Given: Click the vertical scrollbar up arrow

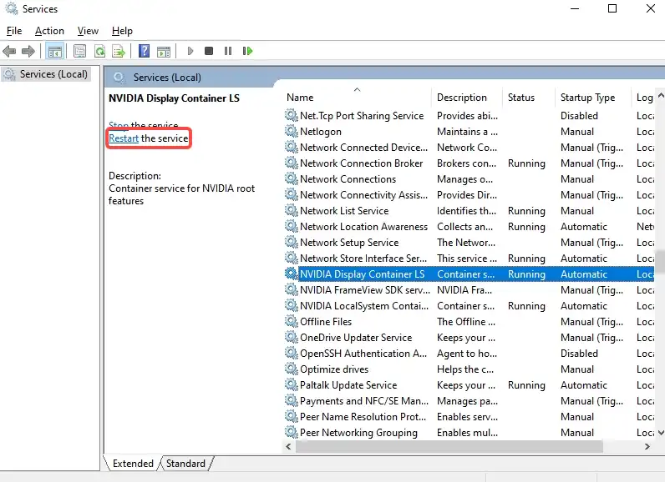Looking at the screenshot, I should click(661, 95).
